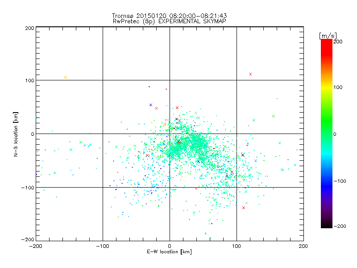
Task: Click the subtitle 'RwPretec (8p) EXPERIMENTAL SKYMAP'
Action: pos(170,21)
